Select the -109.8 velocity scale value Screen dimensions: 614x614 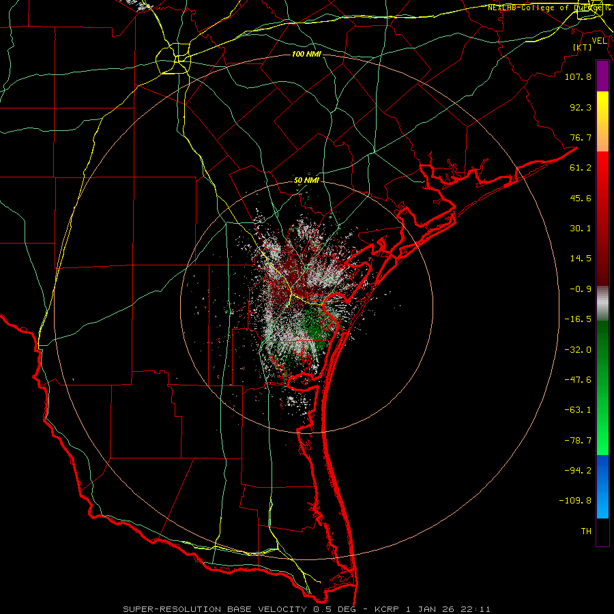click(x=575, y=501)
